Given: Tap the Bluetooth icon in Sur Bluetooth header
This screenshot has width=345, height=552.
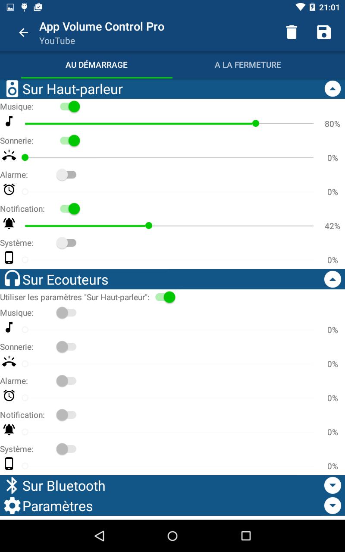Looking at the screenshot, I should (12, 486).
